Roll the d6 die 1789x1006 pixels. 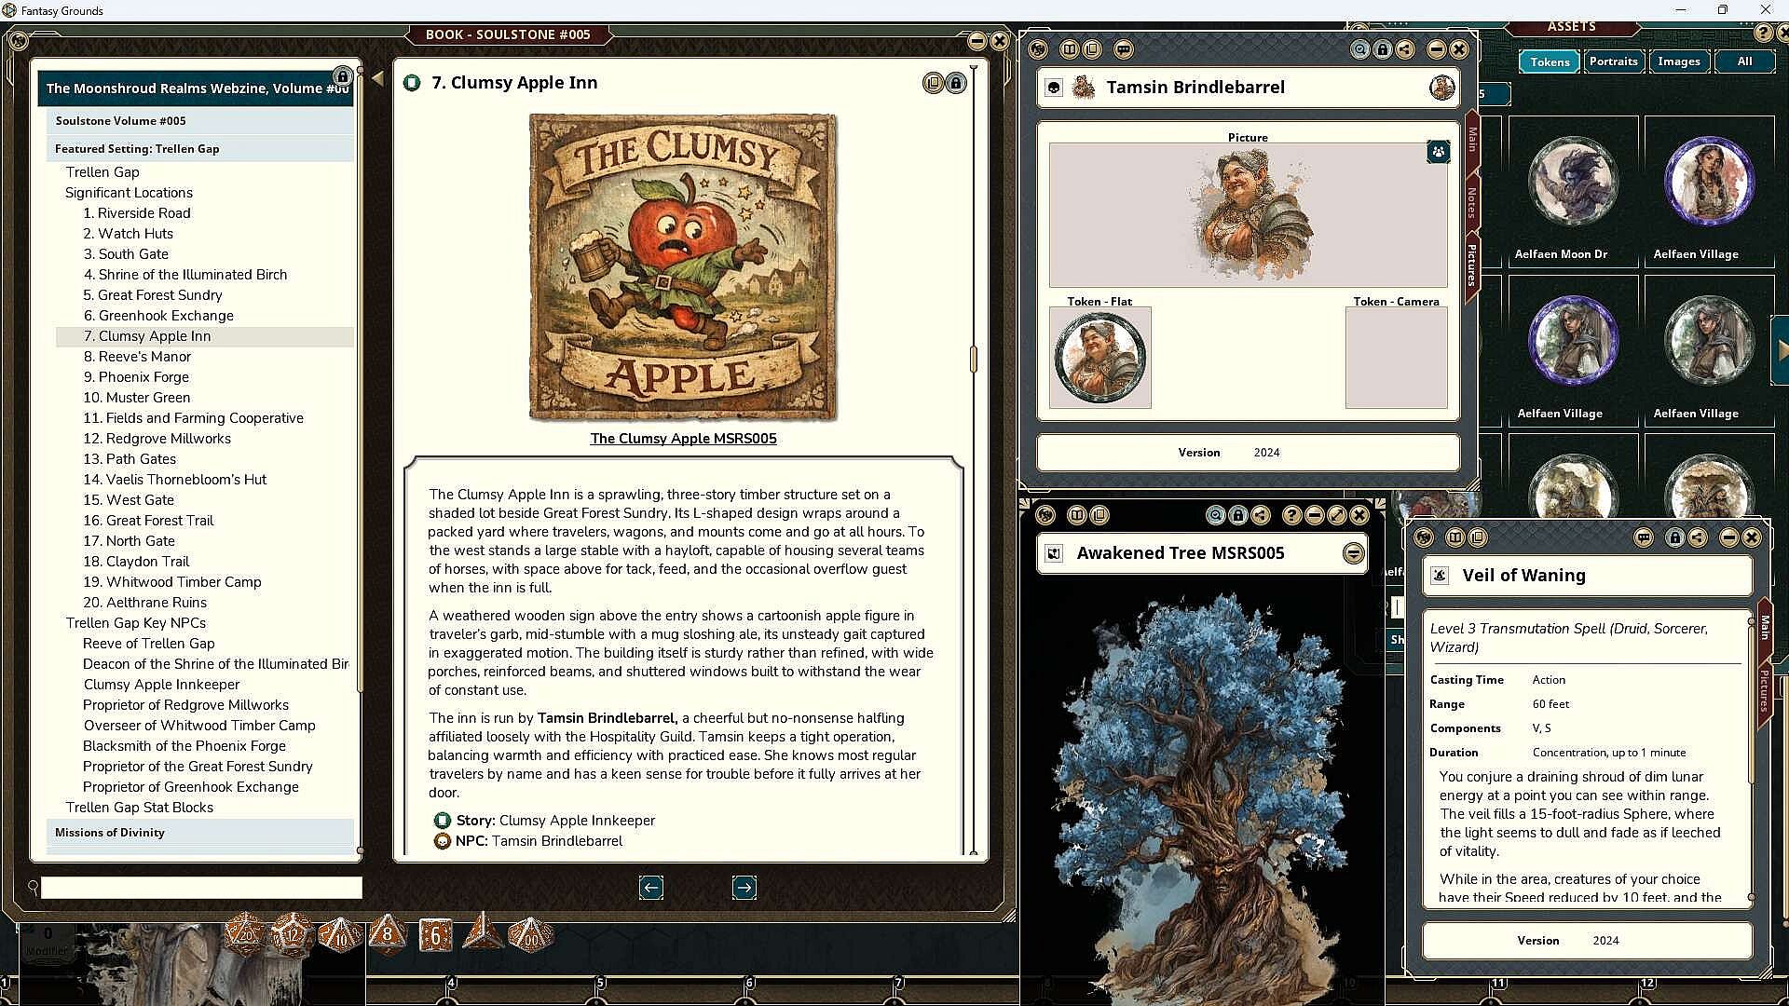tap(435, 935)
